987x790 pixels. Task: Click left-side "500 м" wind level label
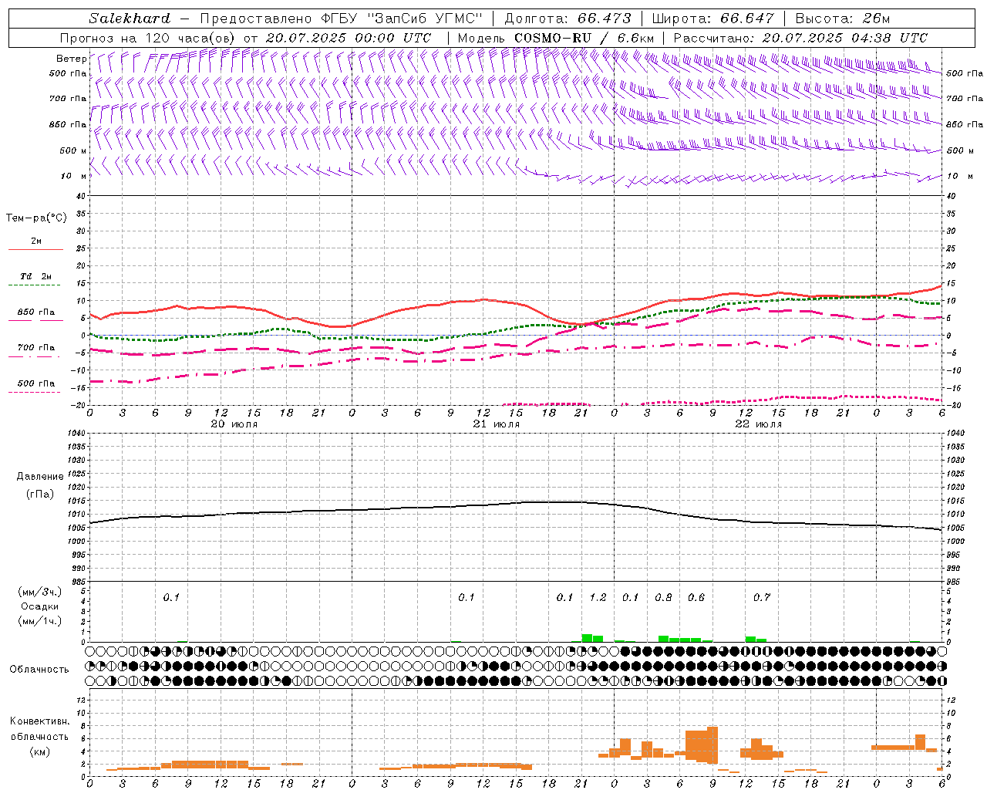pos(73,150)
